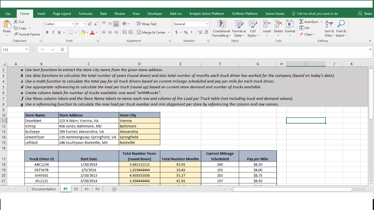This screenshot has height=210, width=374.
Task: Toggle Bottom Align vertical alignment
Action: [116, 24]
